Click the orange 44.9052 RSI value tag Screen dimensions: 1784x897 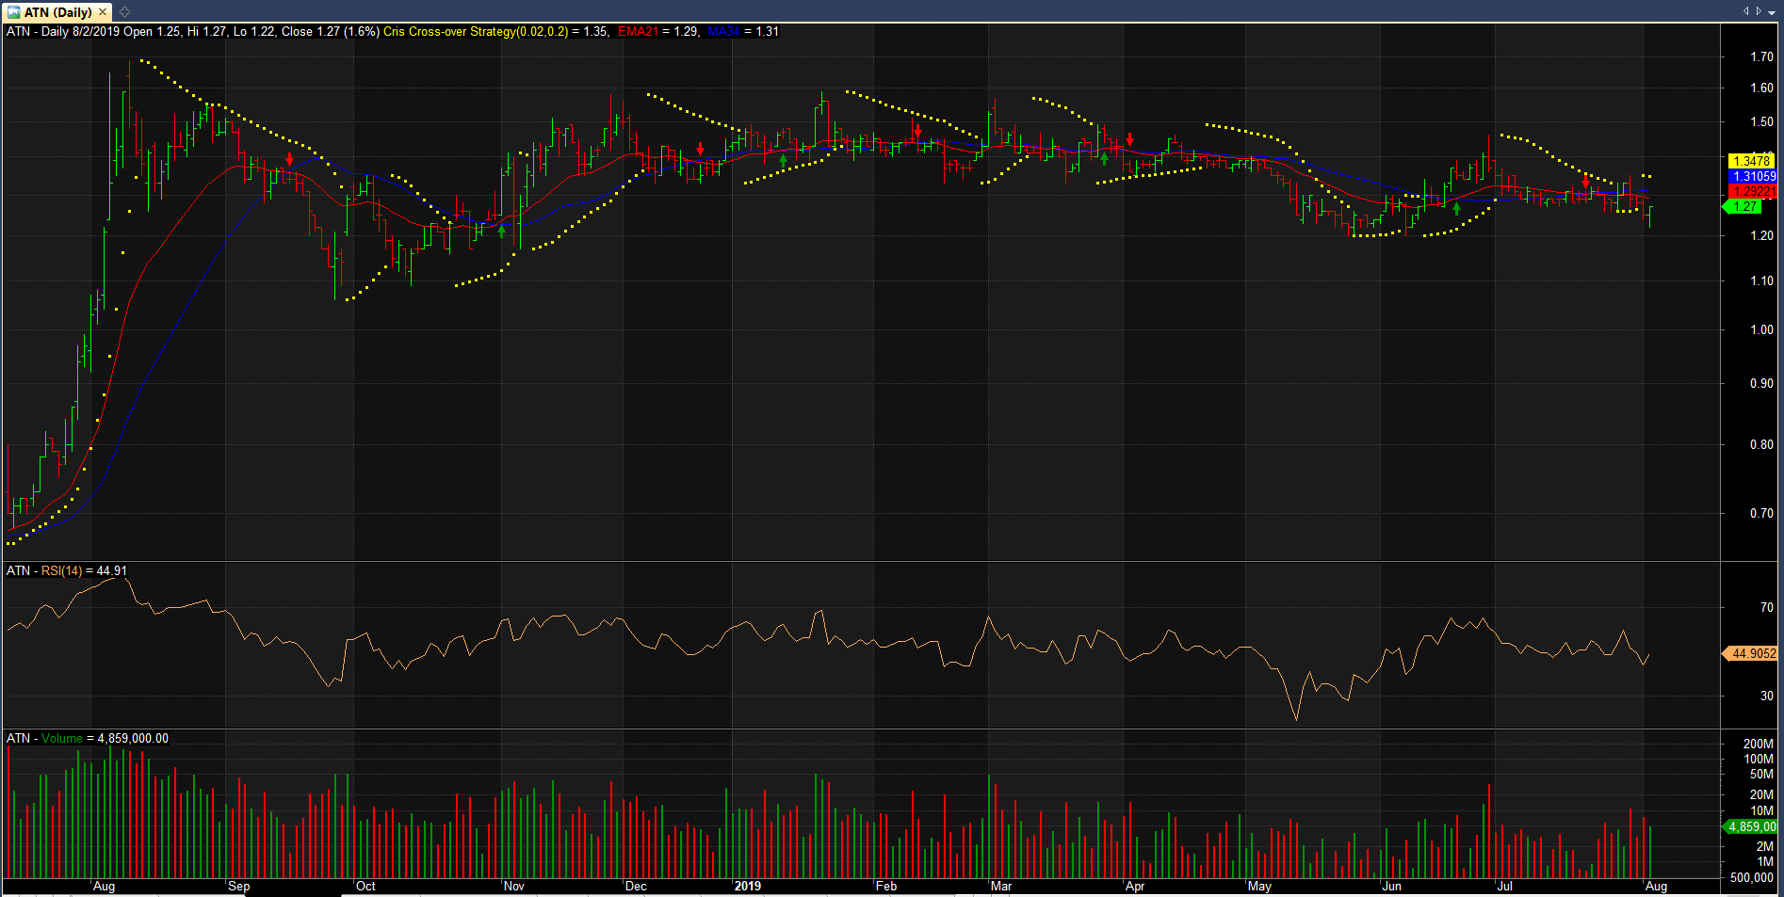1750,653
